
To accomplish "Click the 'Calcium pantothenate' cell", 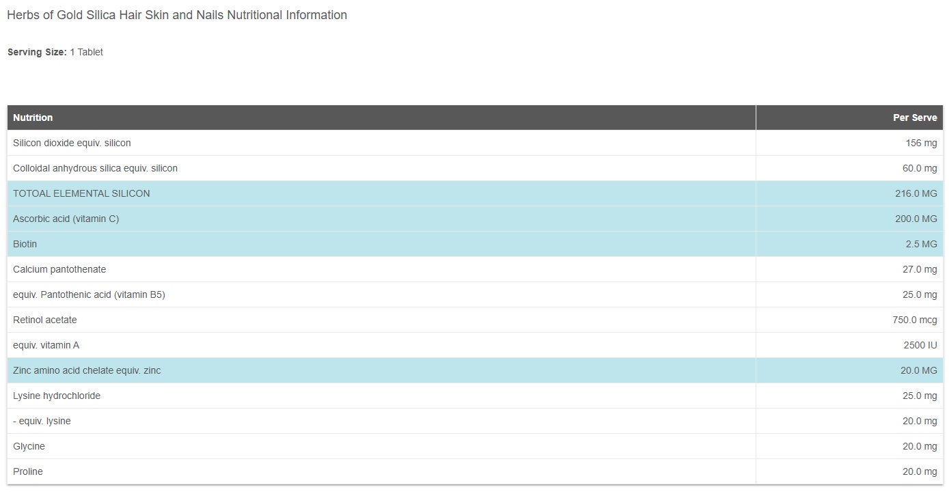I will [x=381, y=269].
